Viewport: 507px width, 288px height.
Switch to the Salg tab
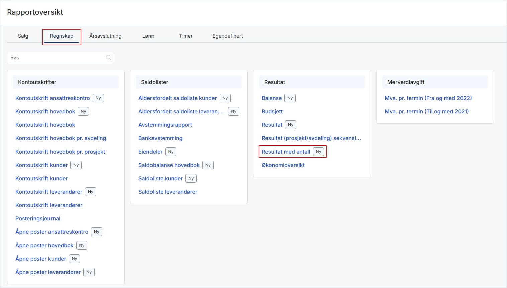[x=23, y=36]
